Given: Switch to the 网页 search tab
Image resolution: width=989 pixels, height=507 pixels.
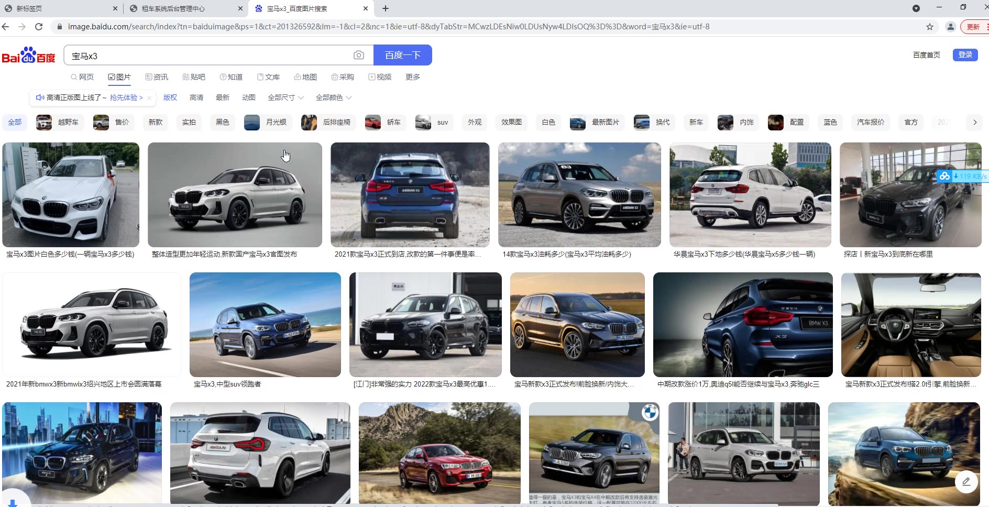Looking at the screenshot, I should tap(82, 77).
